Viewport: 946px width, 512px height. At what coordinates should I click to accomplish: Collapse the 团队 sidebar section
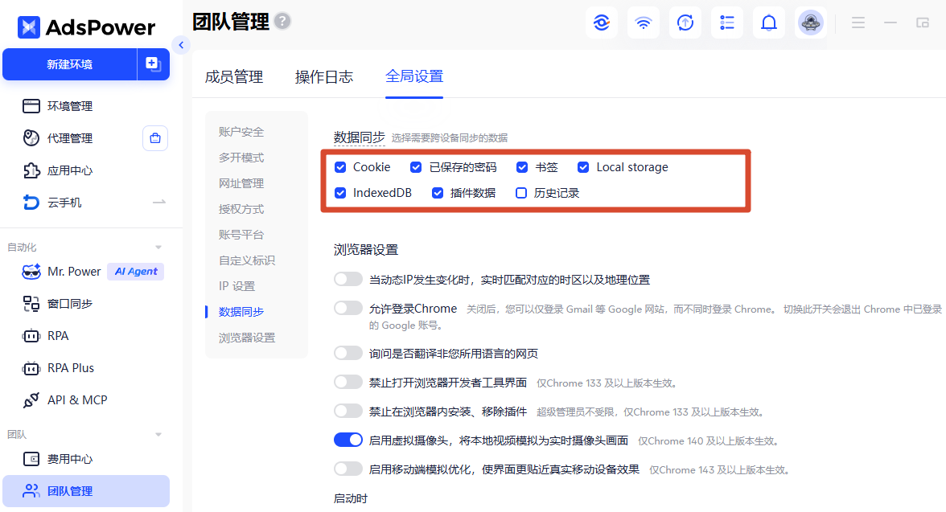158,434
